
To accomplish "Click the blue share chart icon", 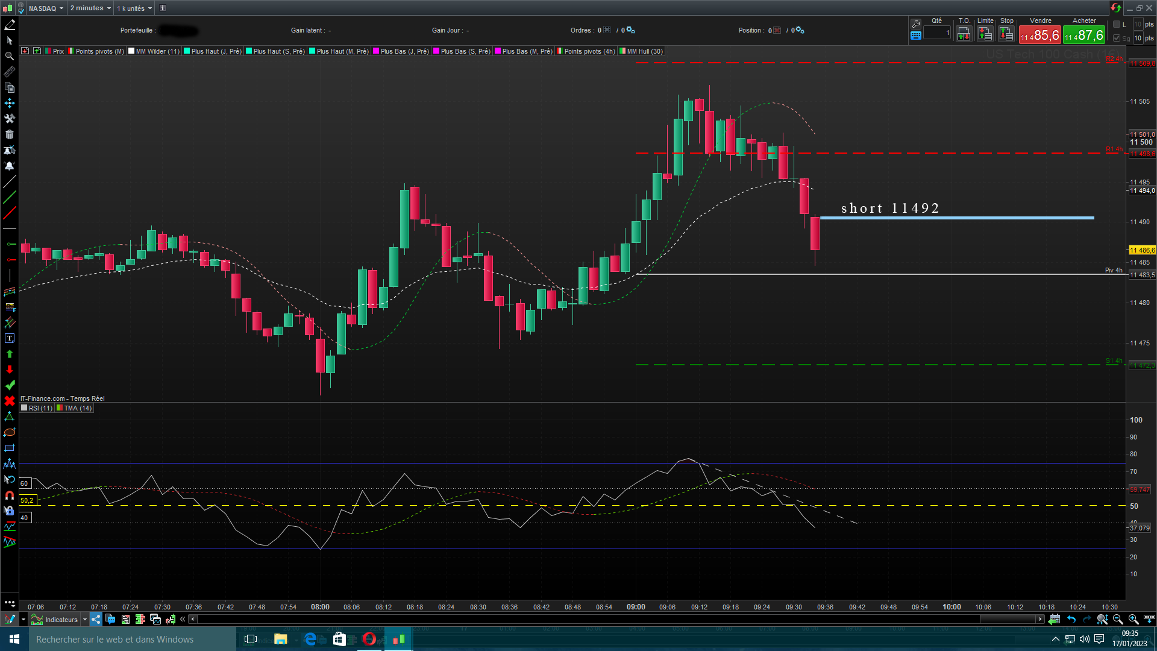I will click(x=96, y=619).
